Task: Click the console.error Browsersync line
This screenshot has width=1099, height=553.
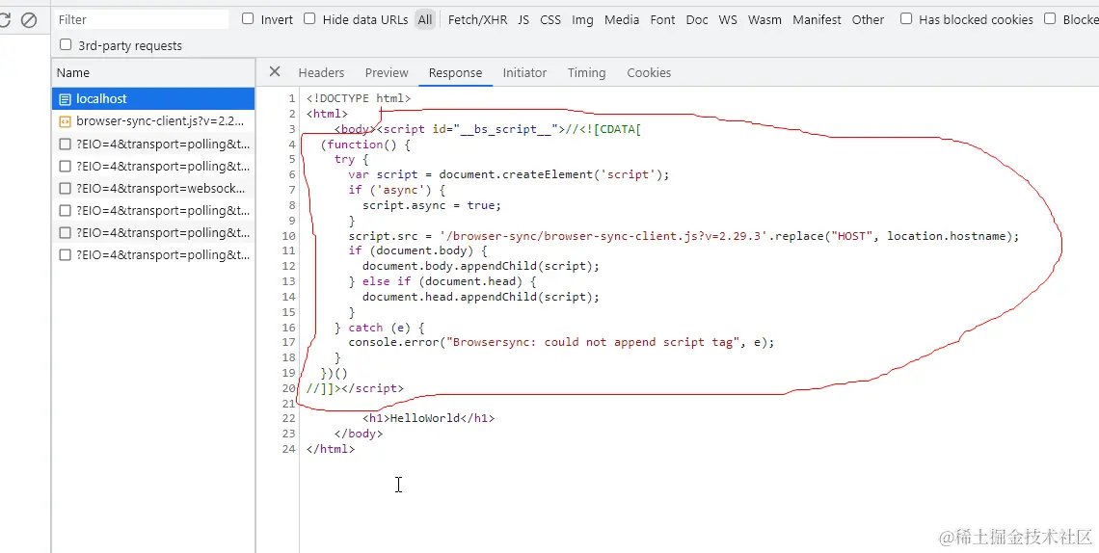Action: click(561, 342)
